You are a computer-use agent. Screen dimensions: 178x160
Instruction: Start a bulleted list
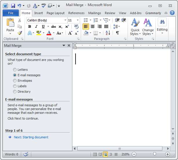[x=86, y=20]
